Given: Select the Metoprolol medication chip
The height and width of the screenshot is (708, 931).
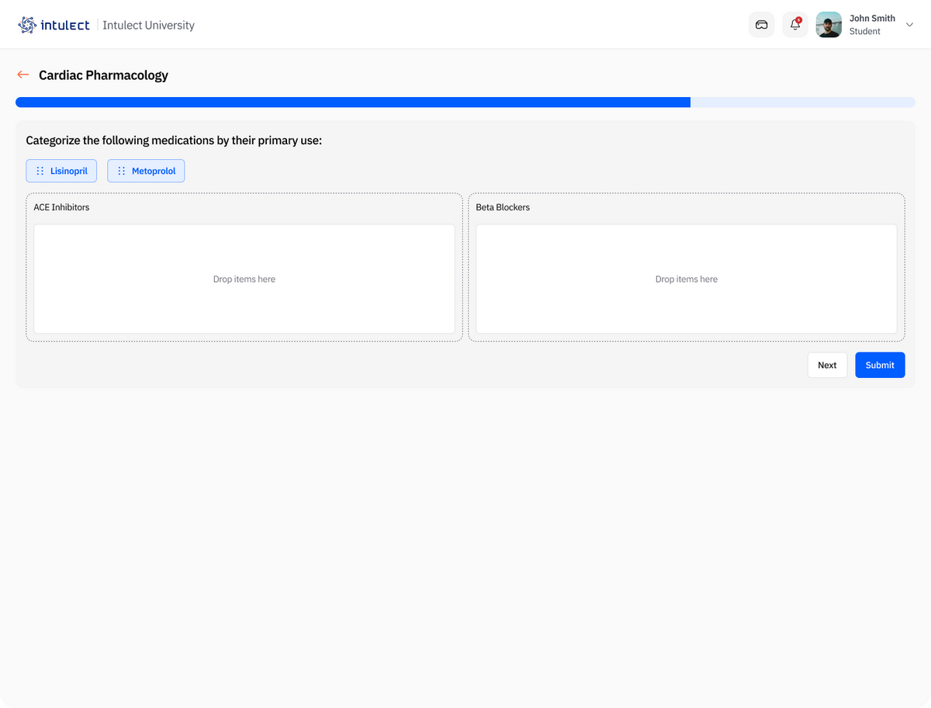Looking at the screenshot, I should (x=146, y=171).
